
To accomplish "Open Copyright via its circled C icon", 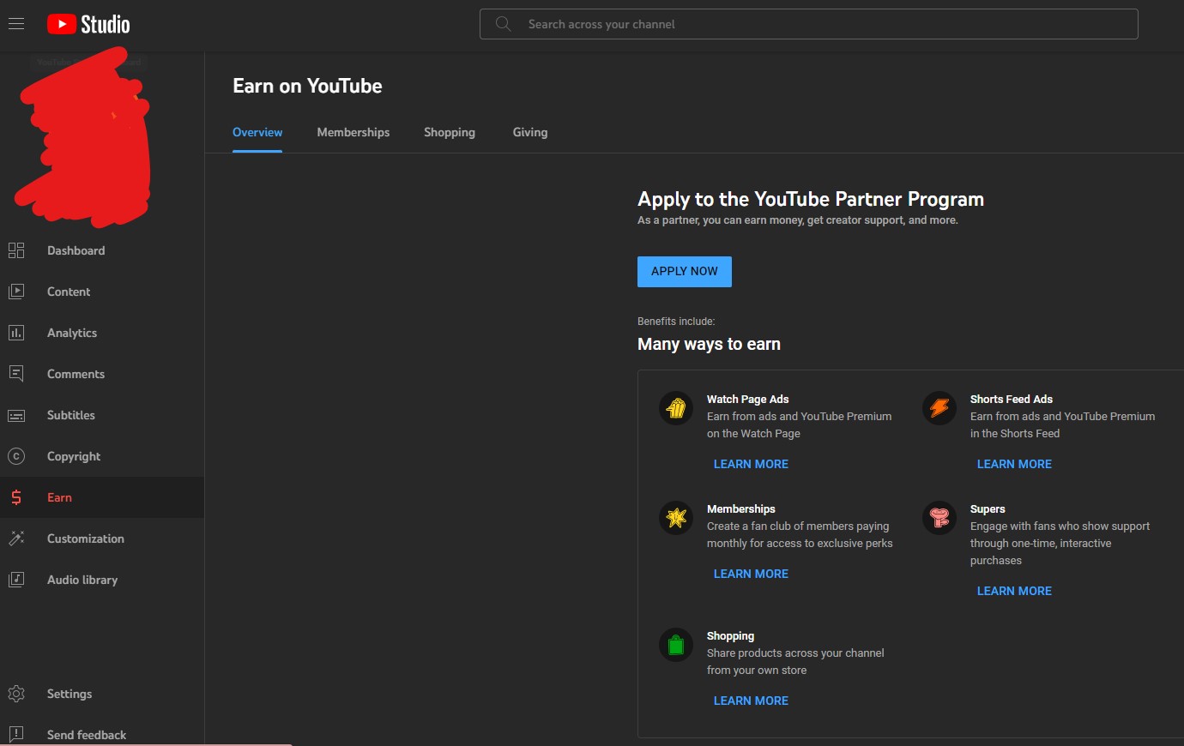I will coord(16,456).
